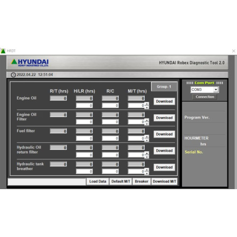The image size is (237, 237).
Task: Decrease the Engine Oil Filter M/T stepper
Action: (147, 124)
